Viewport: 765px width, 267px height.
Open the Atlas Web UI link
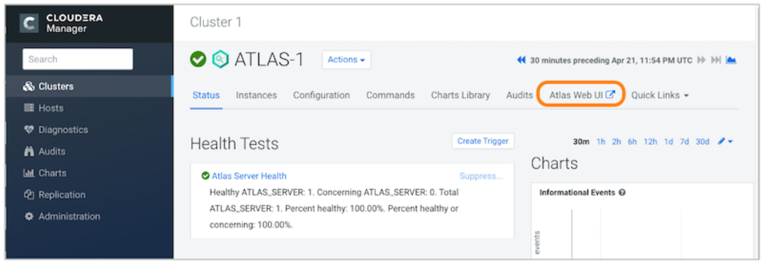[x=582, y=95]
